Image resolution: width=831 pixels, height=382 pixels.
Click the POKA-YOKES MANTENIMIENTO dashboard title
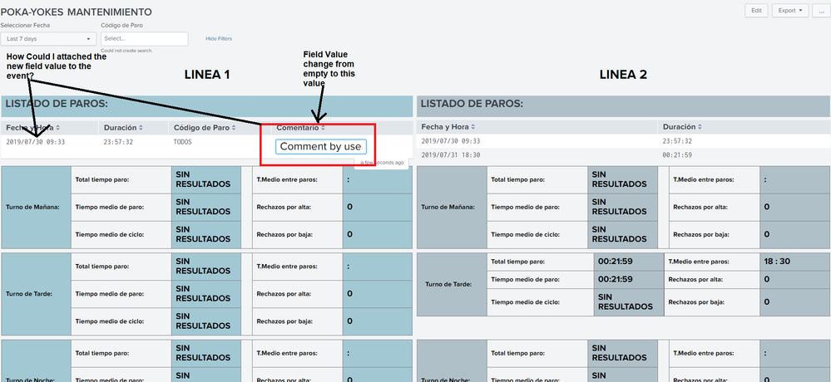(76, 12)
